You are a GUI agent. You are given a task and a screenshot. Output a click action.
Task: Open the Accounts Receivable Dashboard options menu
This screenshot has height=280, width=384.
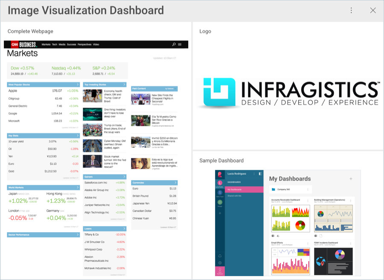(x=308, y=201)
